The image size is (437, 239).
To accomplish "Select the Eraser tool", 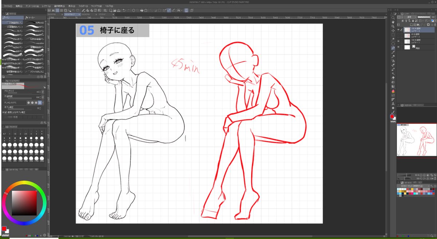I will tap(393, 77).
